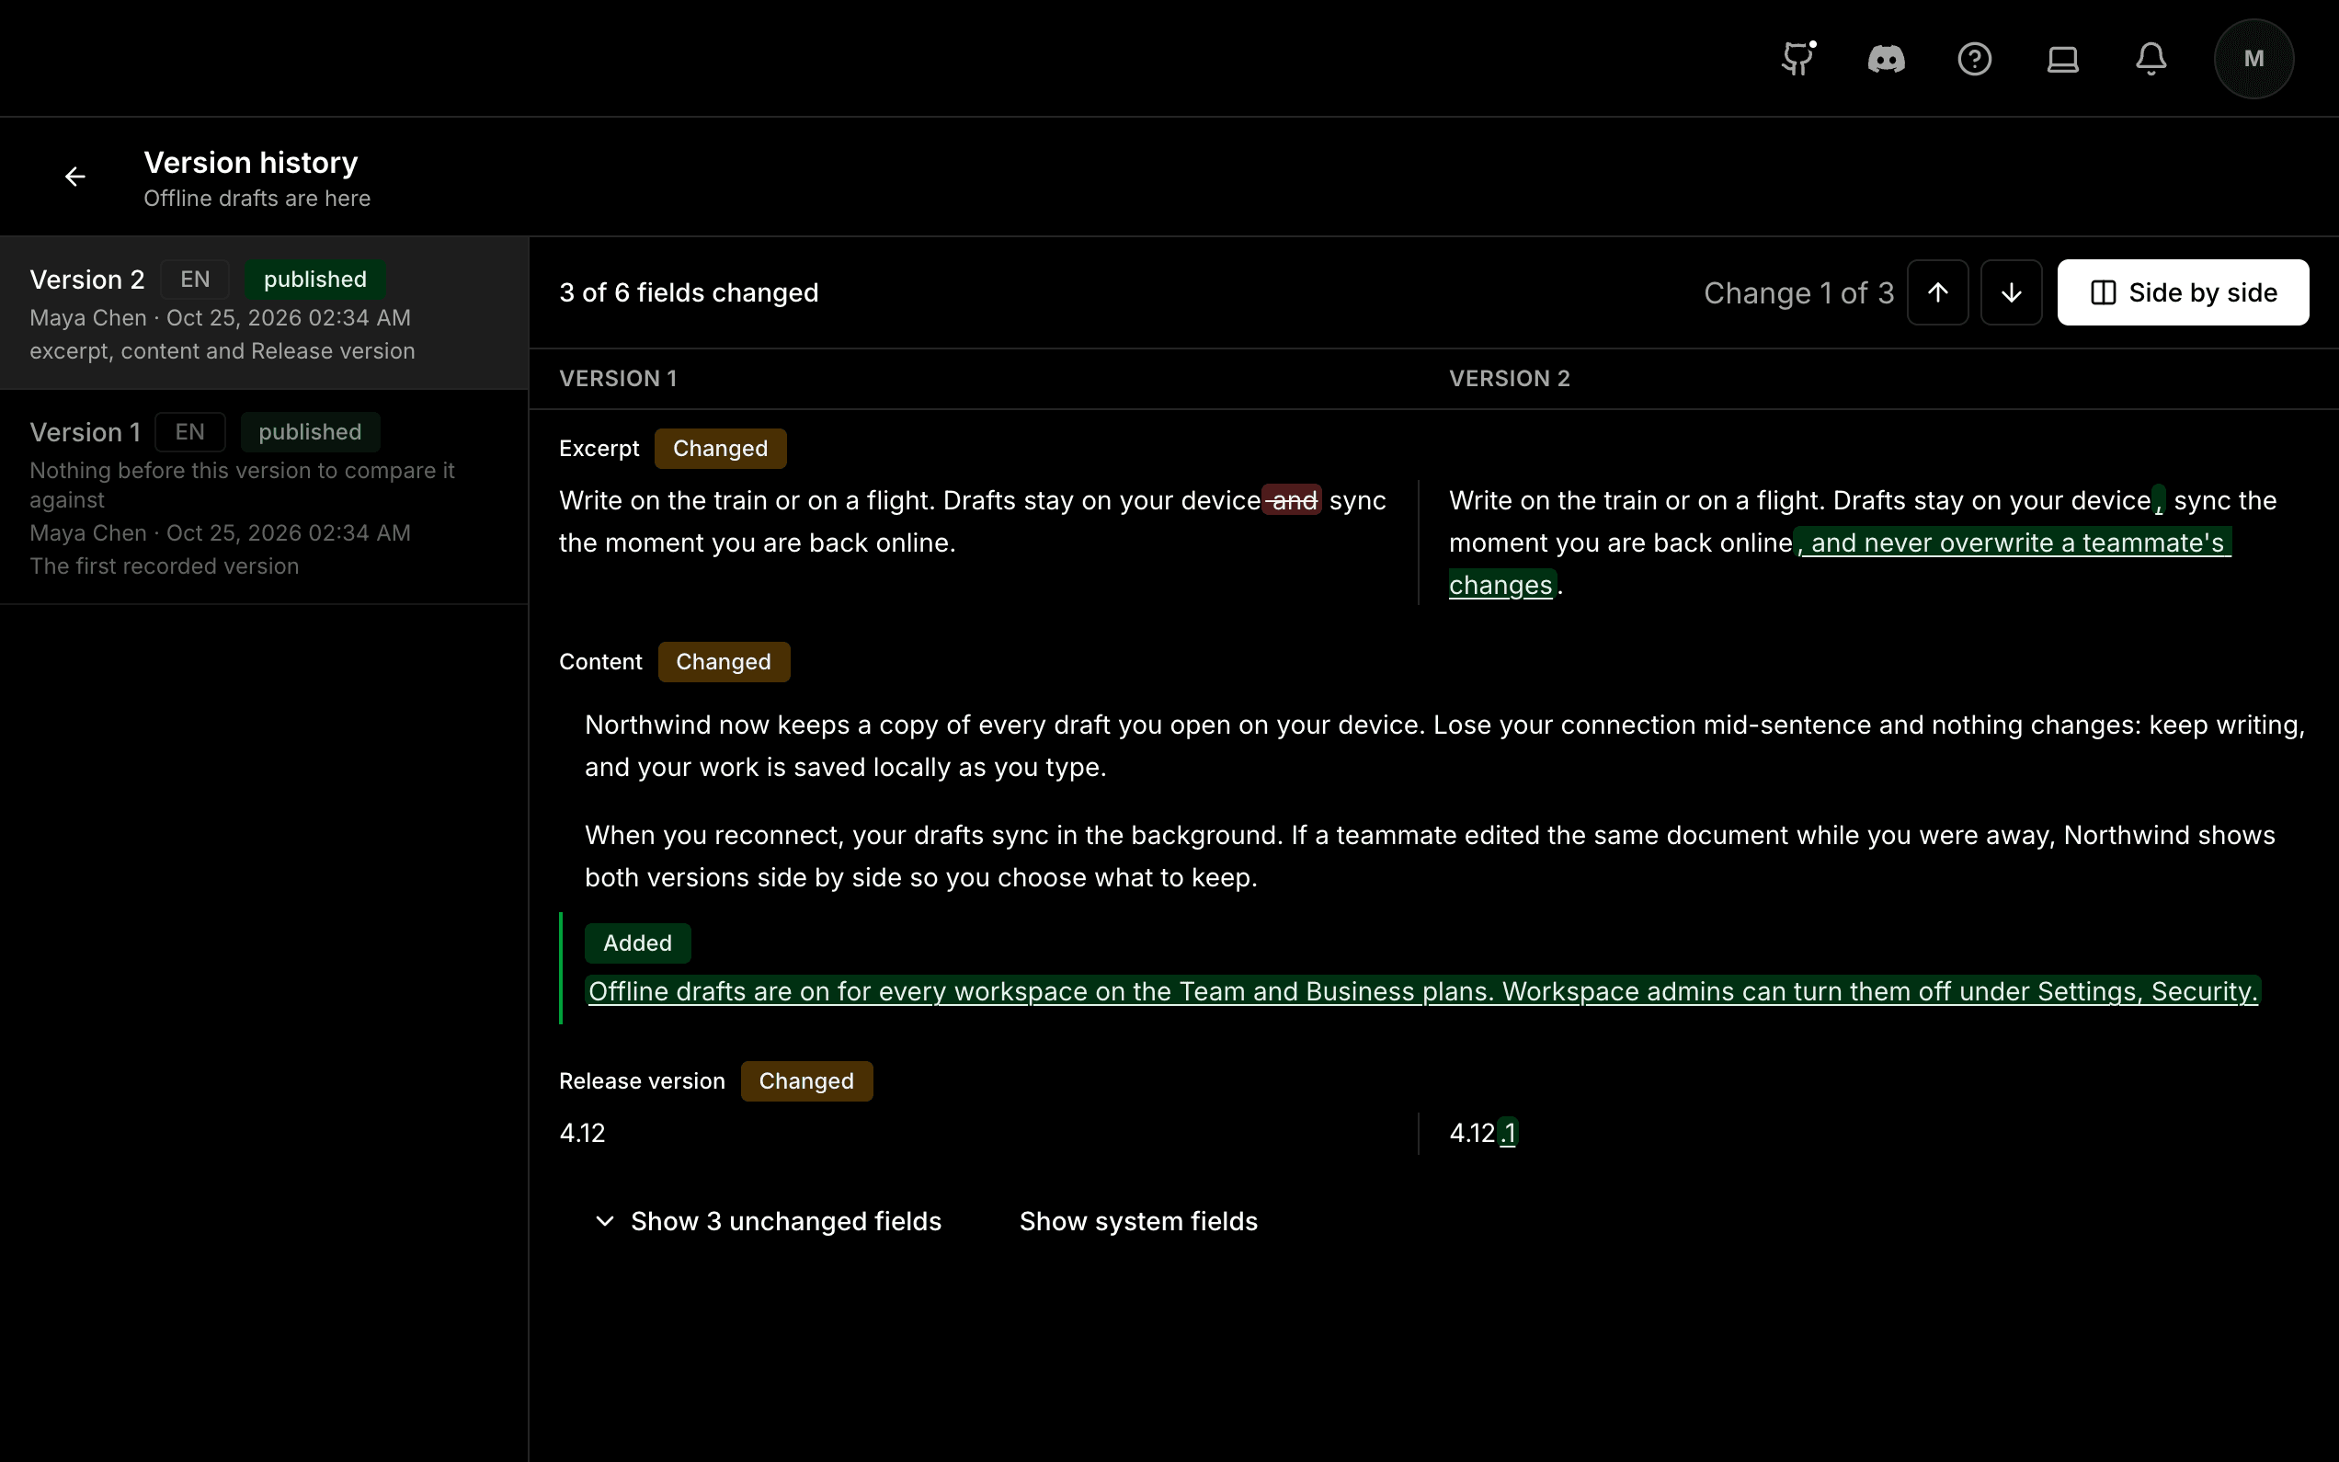Viewport: 2339px width, 1462px height.
Task: Click the published badge on Version 1
Action: [310, 432]
